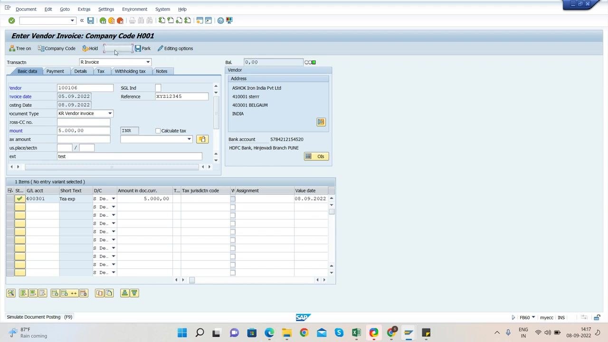Image resolution: width=608 pixels, height=342 pixels.
Task: Toggle the checkbox in the Tea exp row
Action: 233,199
